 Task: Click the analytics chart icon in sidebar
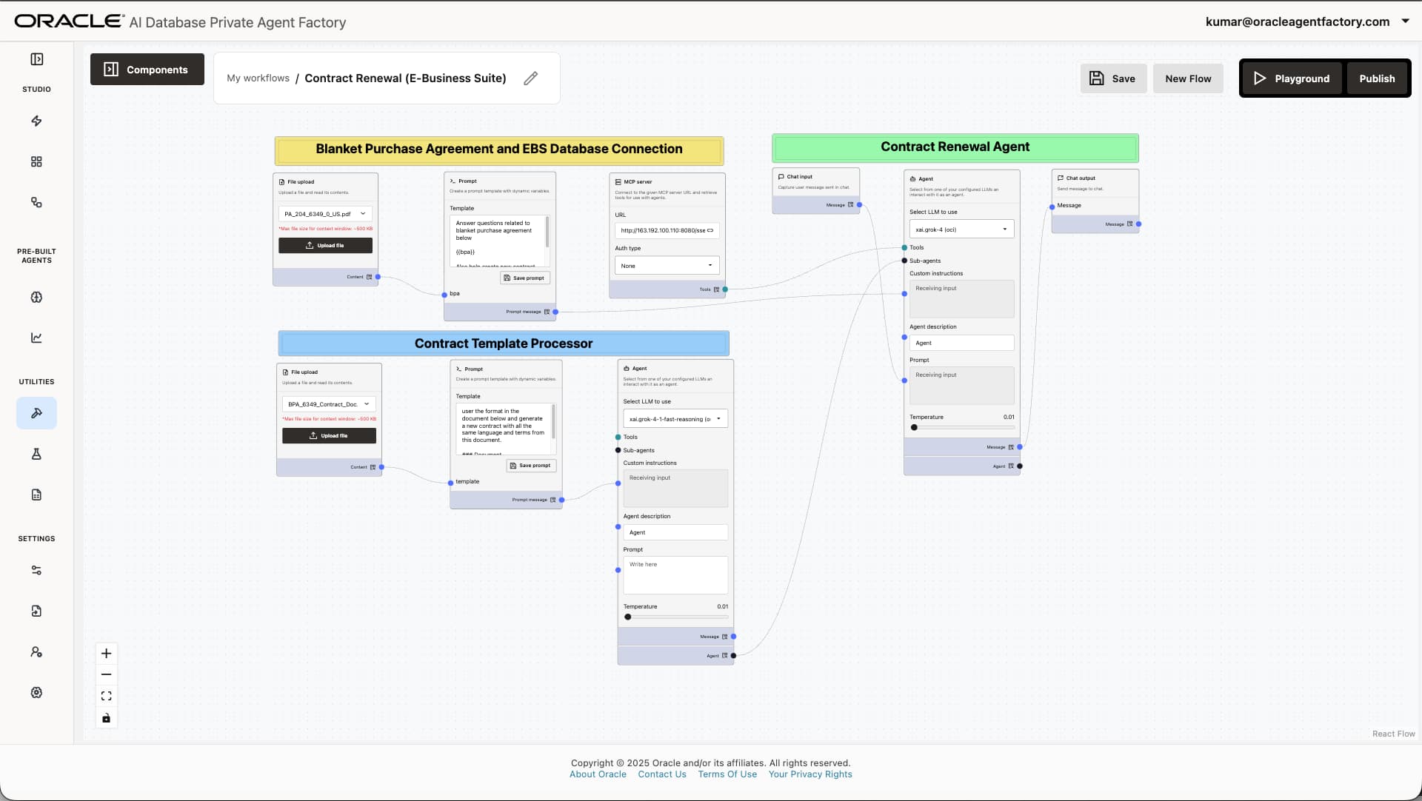[x=36, y=338]
